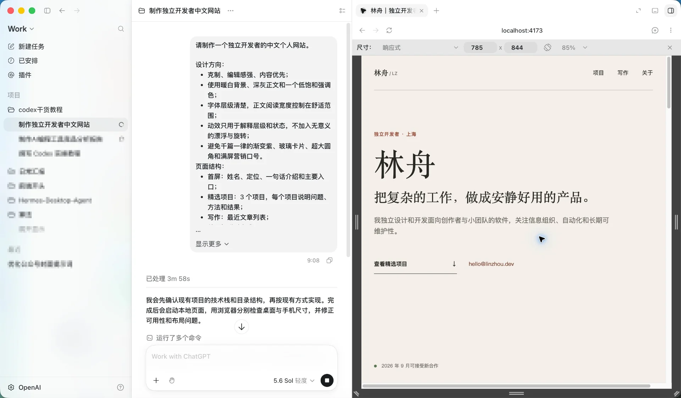The height and width of the screenshot is (398, 681).
Task: Toggle the right side panel layout icon
Action: tap(671, 11)
